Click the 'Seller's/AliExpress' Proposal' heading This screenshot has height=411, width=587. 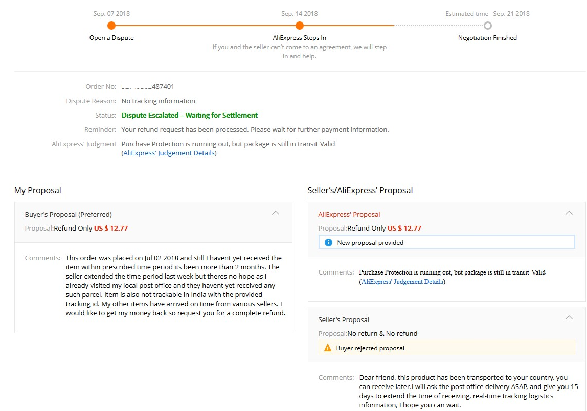point(360,190)
